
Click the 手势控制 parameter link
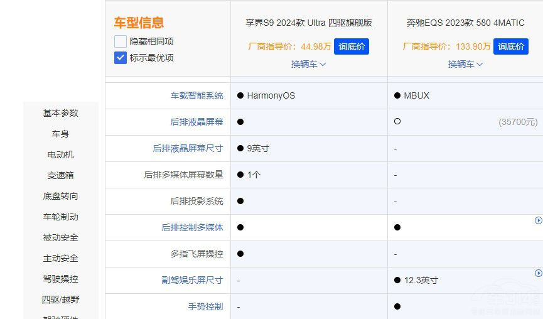205,306
